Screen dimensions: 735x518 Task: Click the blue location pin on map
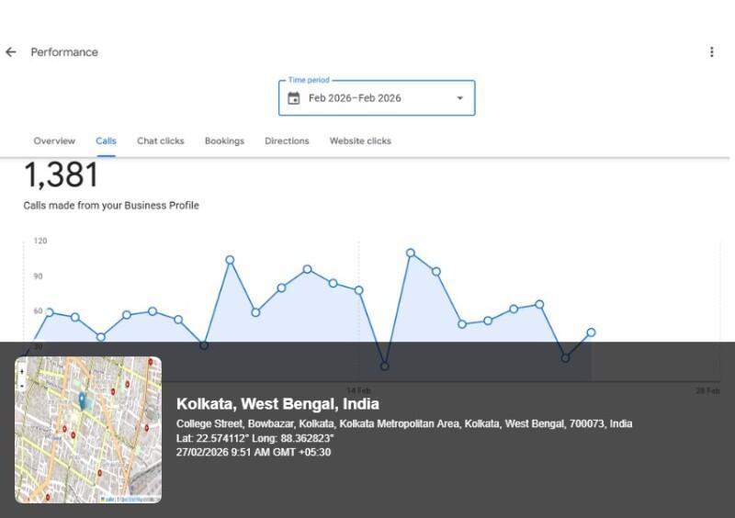tap(82, 400)
